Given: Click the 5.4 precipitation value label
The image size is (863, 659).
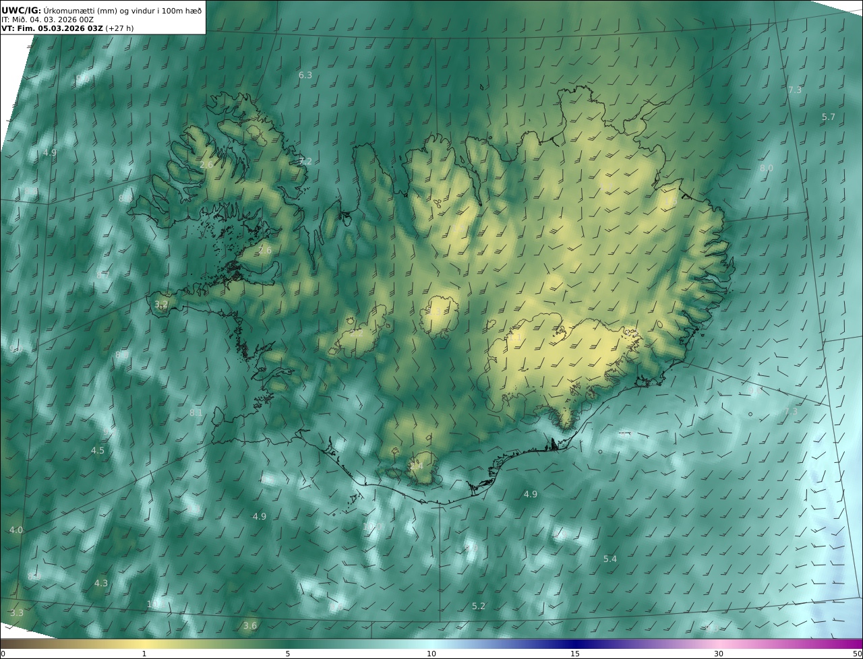Looking at the screenshot, I should pyautogui.click(x=610, y=559).
